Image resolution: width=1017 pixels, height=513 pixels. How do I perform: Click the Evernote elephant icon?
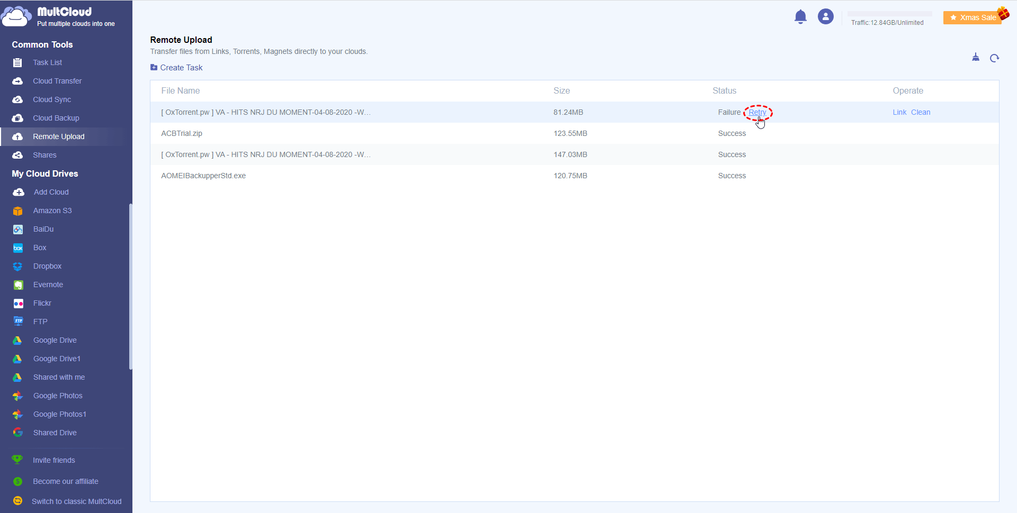coord(19,285)
